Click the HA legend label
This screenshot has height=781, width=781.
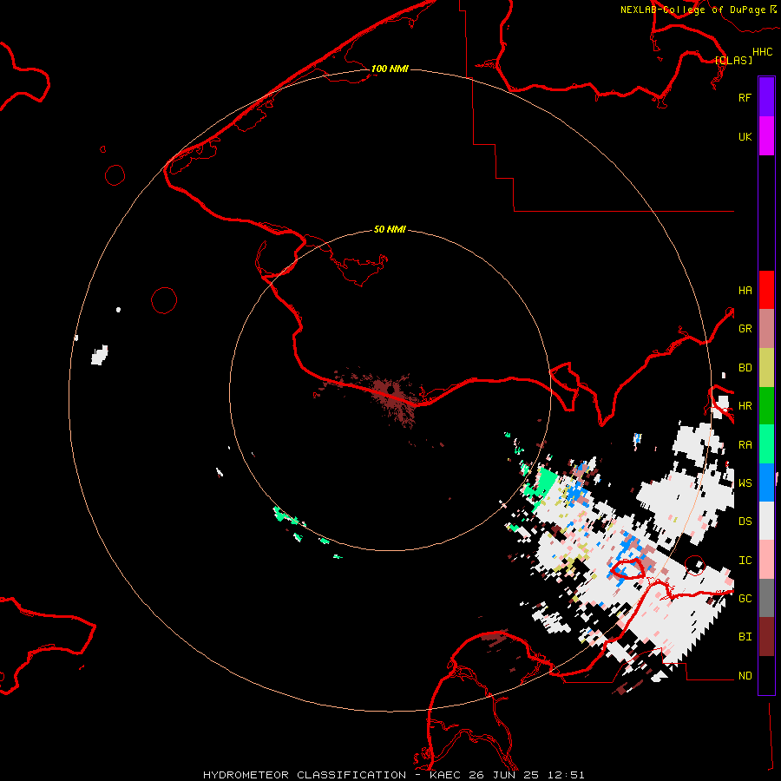tap(745, 291)
